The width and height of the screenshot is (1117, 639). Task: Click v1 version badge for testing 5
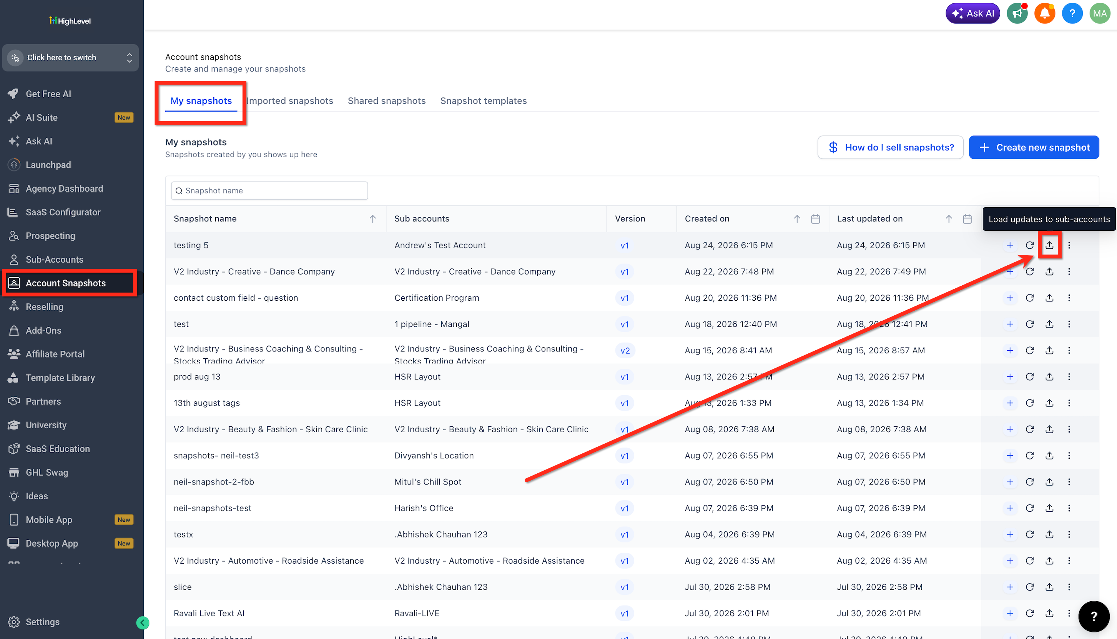coord(624,246)
